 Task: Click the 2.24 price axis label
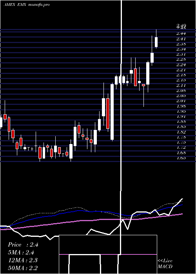click(181, 65)
